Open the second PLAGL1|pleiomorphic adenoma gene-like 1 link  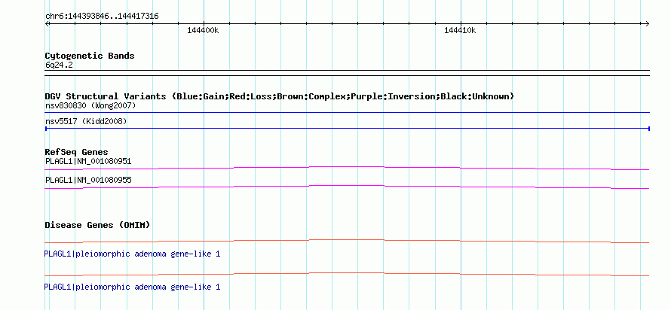coord(132,287)
